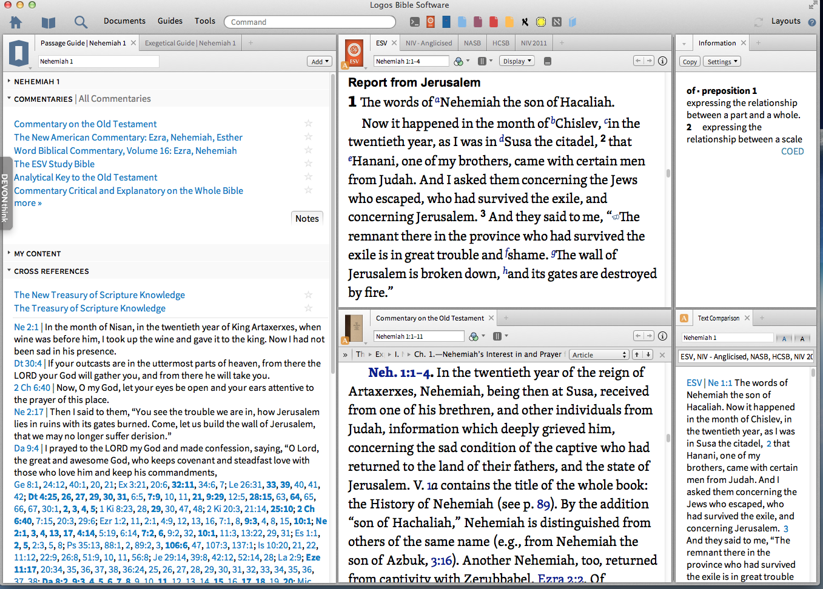Follow the Ne 2:1 cross reference
Image resolution: width=823 pixels, height=589 pixels.
point(26,327)
